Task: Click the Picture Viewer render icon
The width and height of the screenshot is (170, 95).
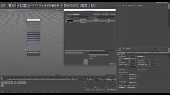Action: tap(35, 6)
